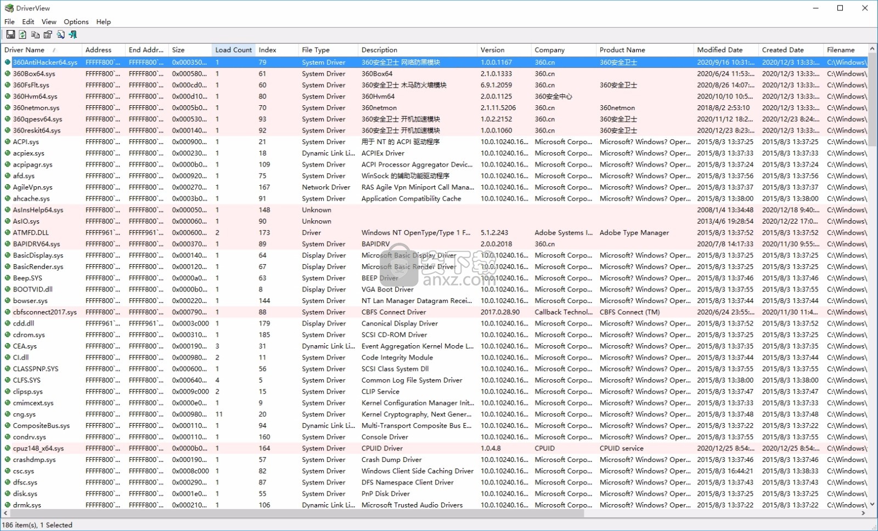Click green status icon for cdrom.sys

[x=8, y=335]
